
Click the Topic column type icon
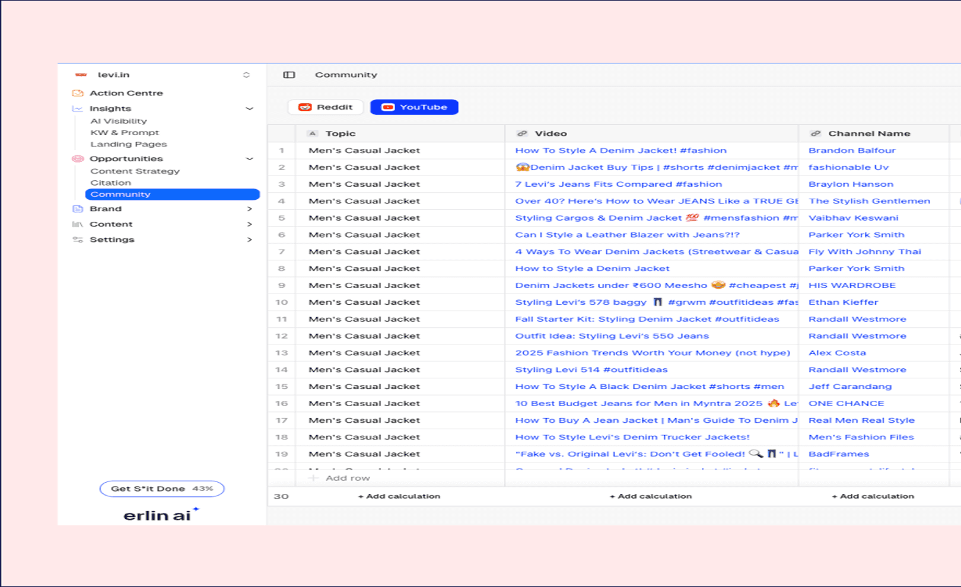point(313,133)
